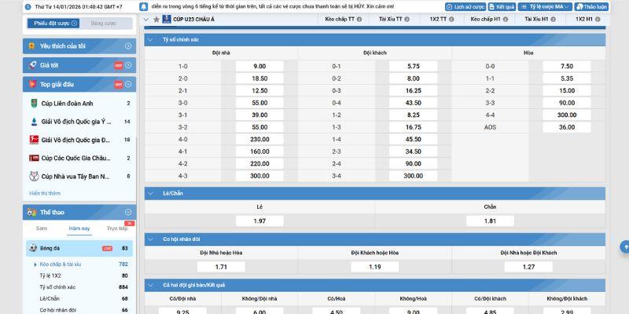Bet on 2-1 home score at 12.50
This screenshot has width=629, height=314.
point(259,91)
